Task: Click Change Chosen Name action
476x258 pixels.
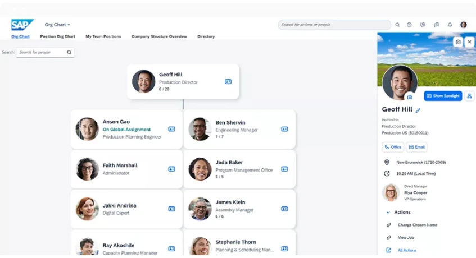Action: pyautogui.click(x=418, y=225)
